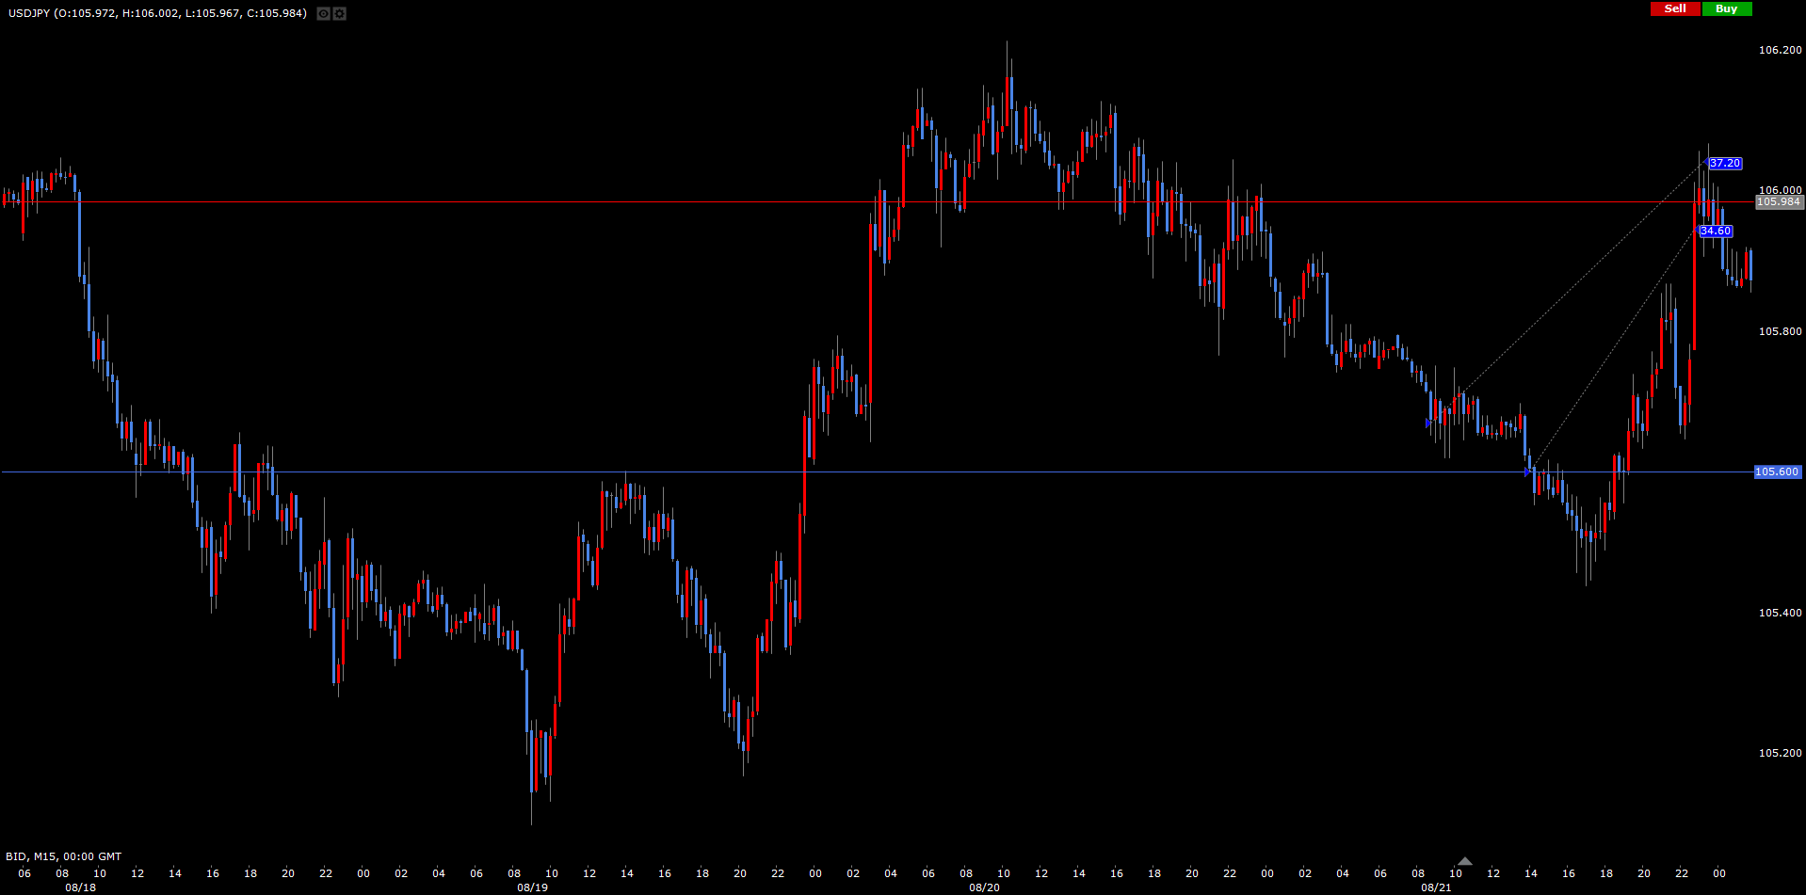Viewport: 1806px width, 895px height.
Task: Click the BID, M15 timeframe label
Action: pos(63,856)
